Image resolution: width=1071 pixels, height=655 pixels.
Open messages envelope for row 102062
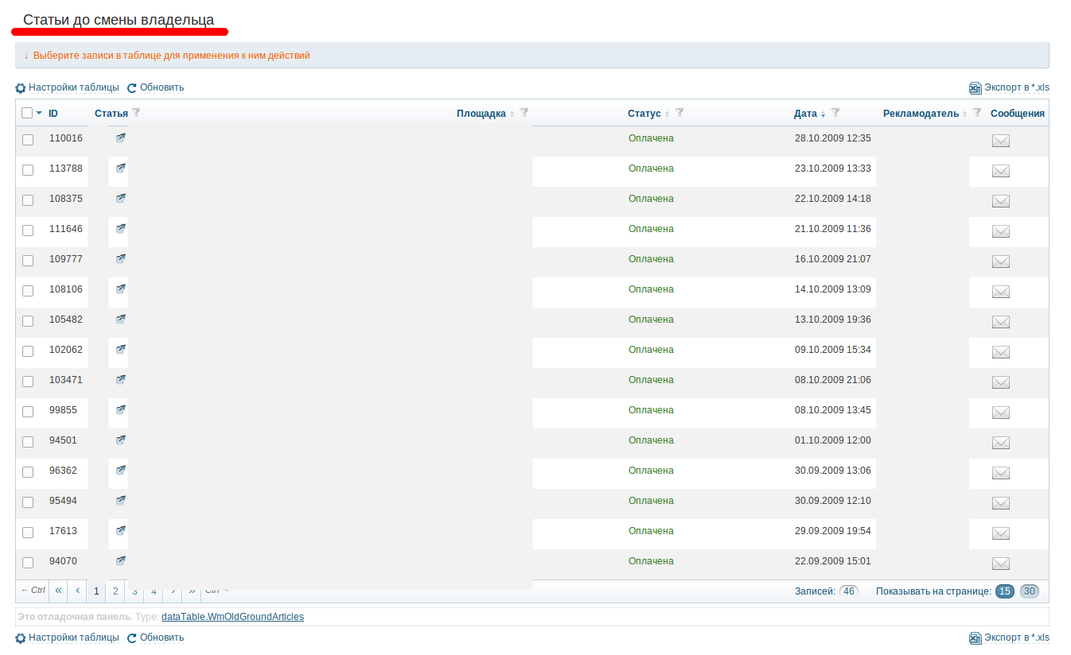1001,352
